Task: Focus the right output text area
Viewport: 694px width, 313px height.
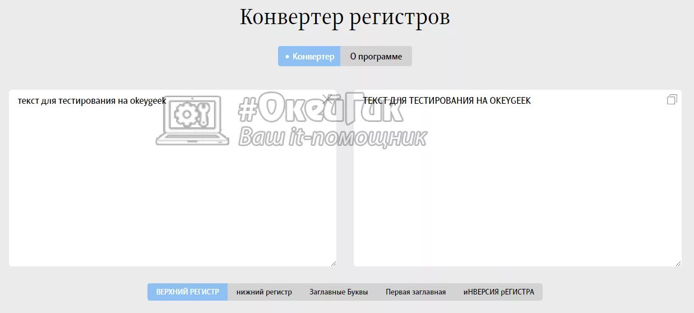Action: tap(517, 178)
